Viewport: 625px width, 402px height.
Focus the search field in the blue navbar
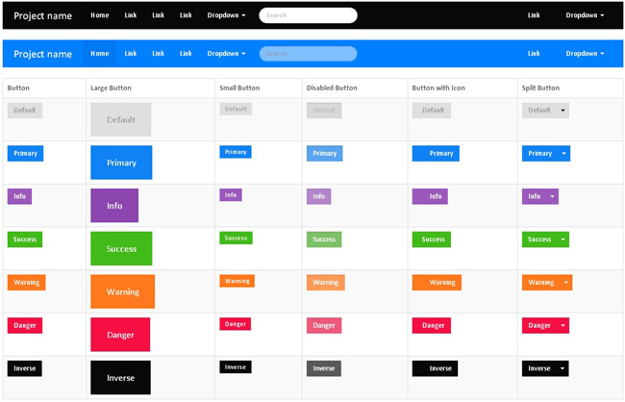pyautogui.click(x=308, y=54)
